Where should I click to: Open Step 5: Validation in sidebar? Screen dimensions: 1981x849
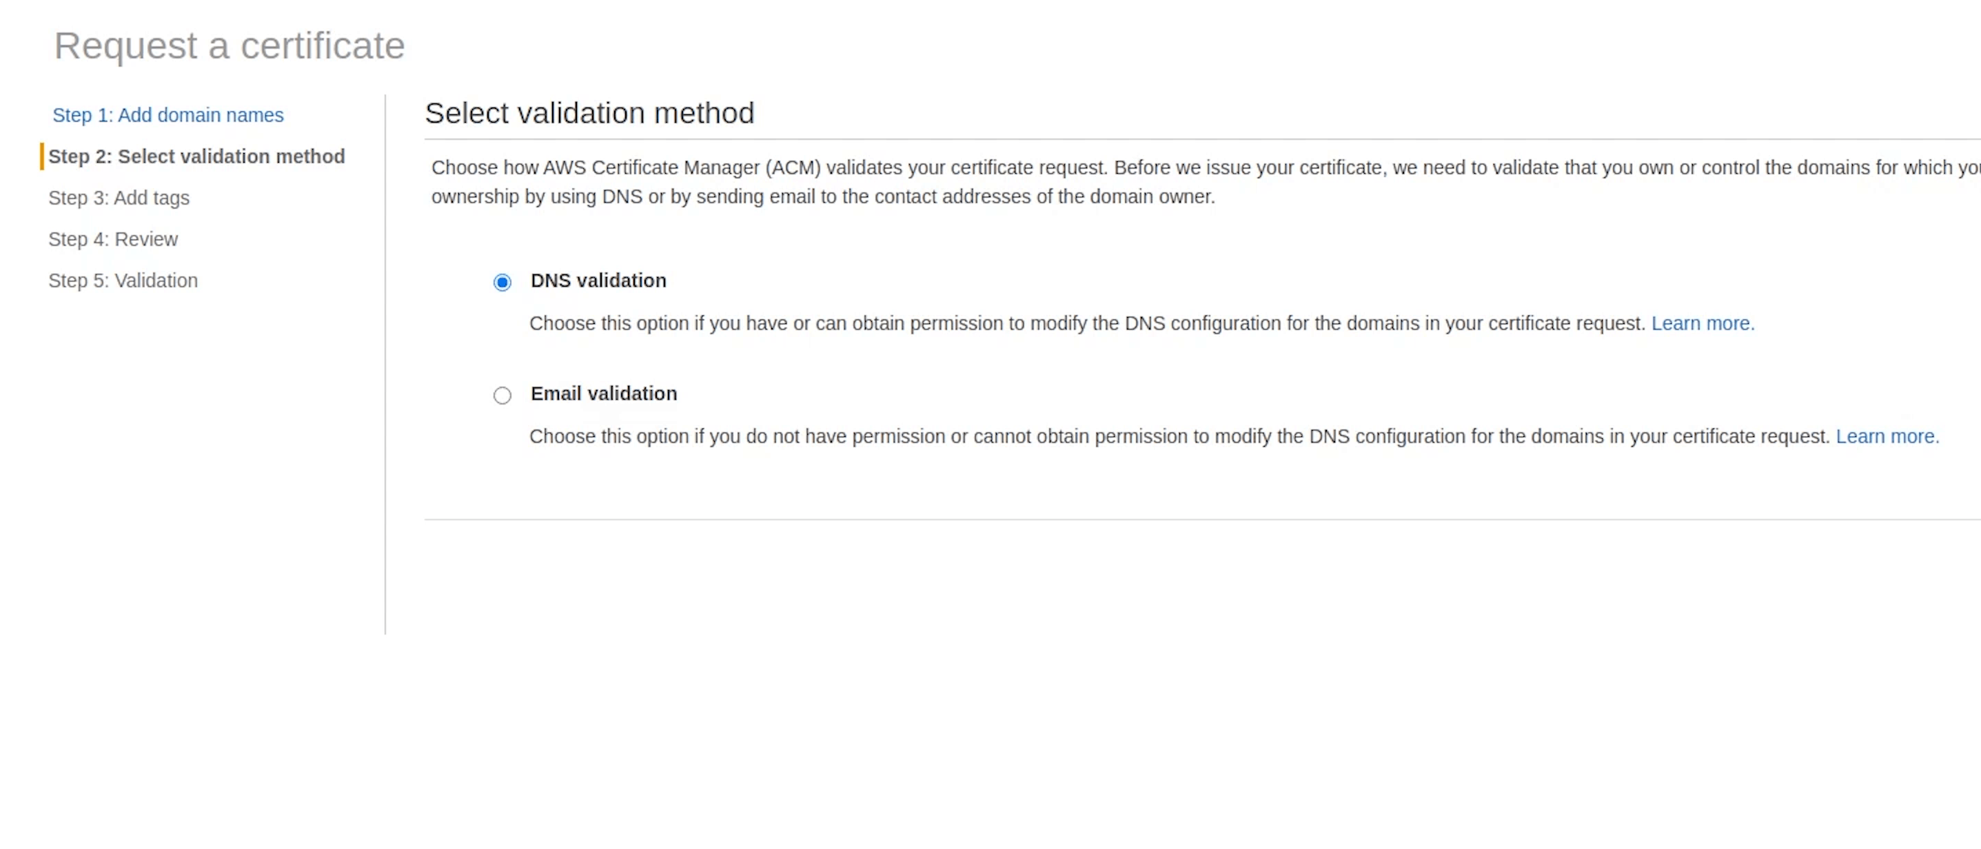coord(123,281)
